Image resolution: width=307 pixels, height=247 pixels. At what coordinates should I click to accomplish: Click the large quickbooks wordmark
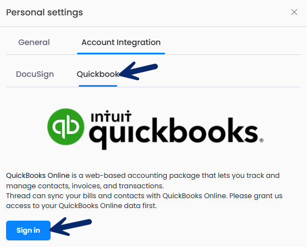tap(173, 133)
